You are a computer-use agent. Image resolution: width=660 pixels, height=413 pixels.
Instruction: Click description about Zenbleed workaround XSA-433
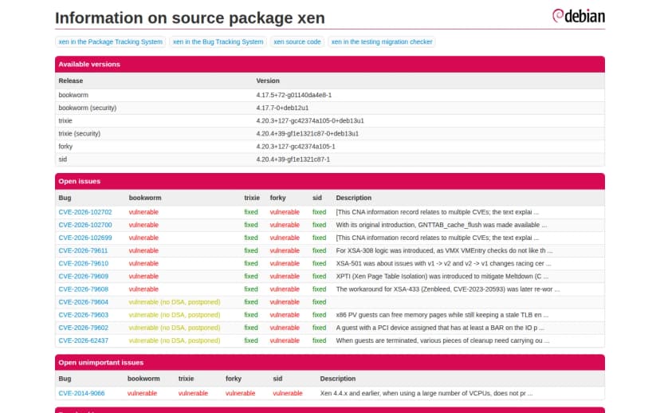(448, 289)
